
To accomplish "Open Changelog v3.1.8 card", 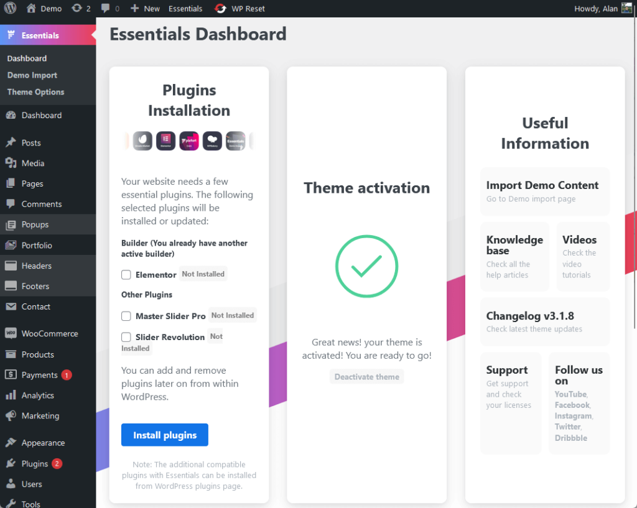I will tap(545, 321).
